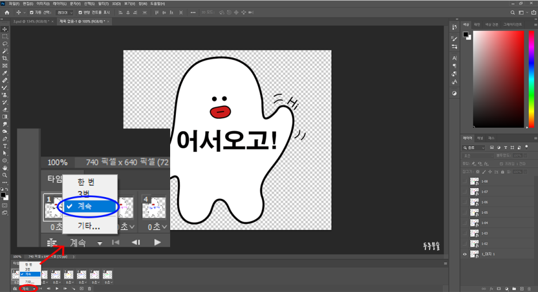Choose 한 번 in the loop menu
538x292 pixels.
click(x=28, y=264)
